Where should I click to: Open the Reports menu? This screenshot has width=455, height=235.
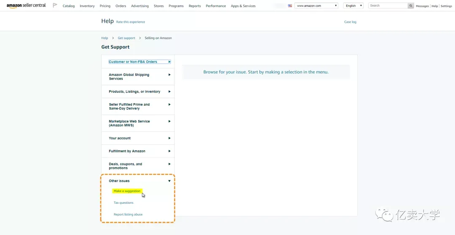(x=195, y=6)
